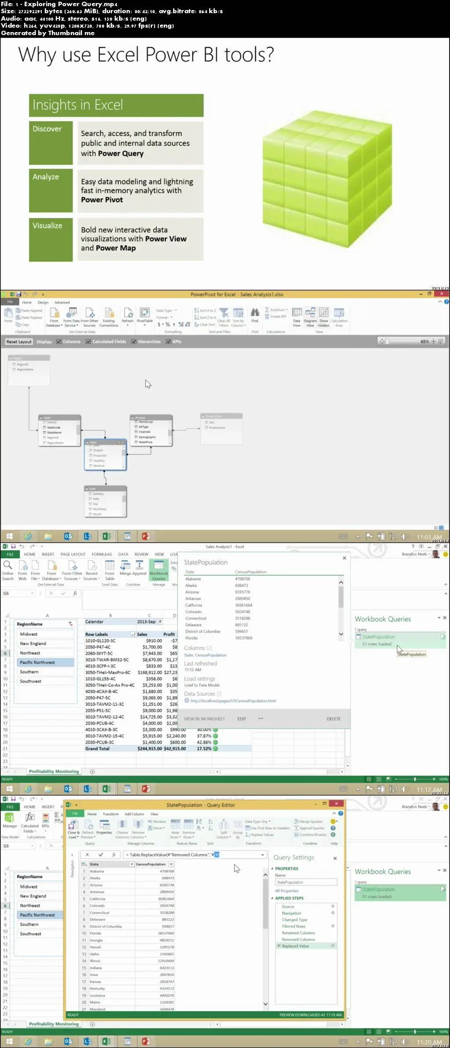
Task: Open Properties in Query Editor ribbon
Action: click(104, 827)
